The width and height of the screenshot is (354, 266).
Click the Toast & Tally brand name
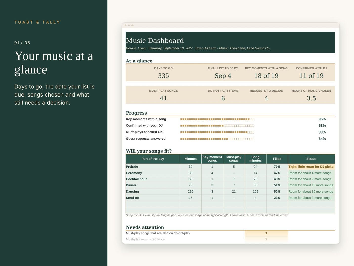coord(37,22)
